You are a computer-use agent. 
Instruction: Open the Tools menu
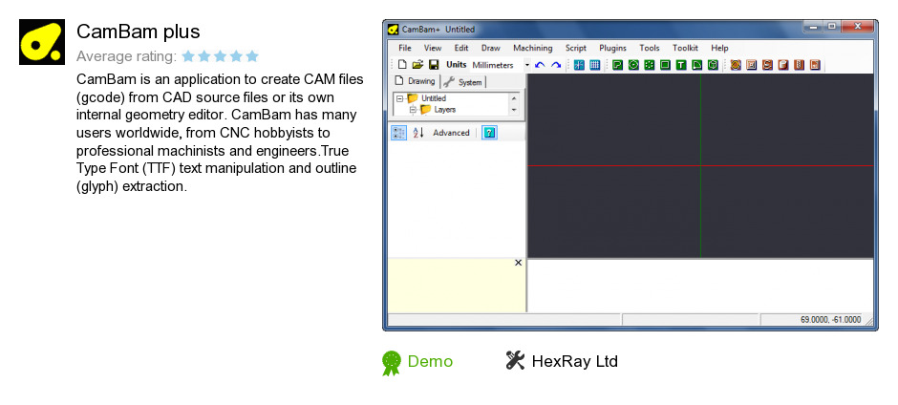650,48
